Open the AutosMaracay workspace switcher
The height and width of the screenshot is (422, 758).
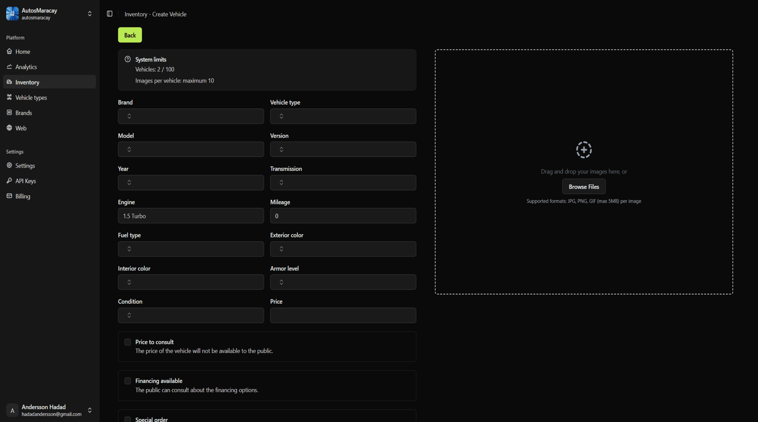click(90, 13)
